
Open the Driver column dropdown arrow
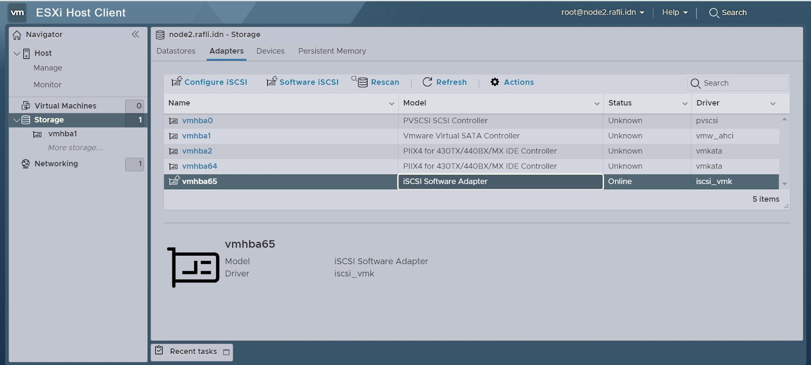pyautogui.click(x=773, y=103)
